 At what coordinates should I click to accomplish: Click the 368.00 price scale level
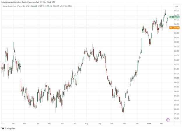(x=176, y=11)
